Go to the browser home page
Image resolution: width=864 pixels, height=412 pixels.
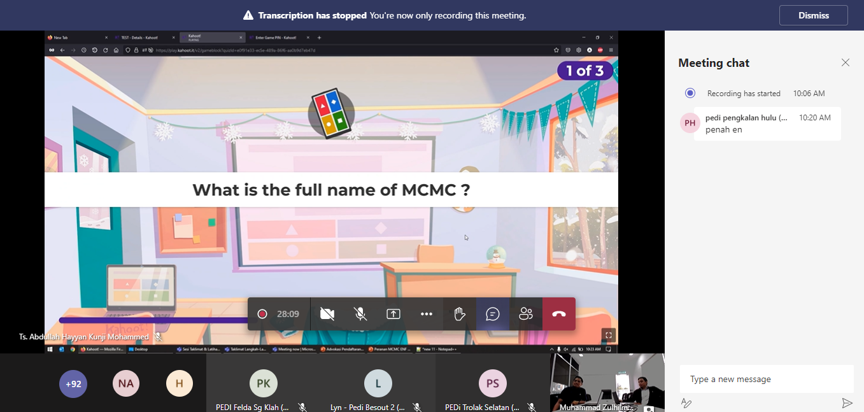point(116,50)
